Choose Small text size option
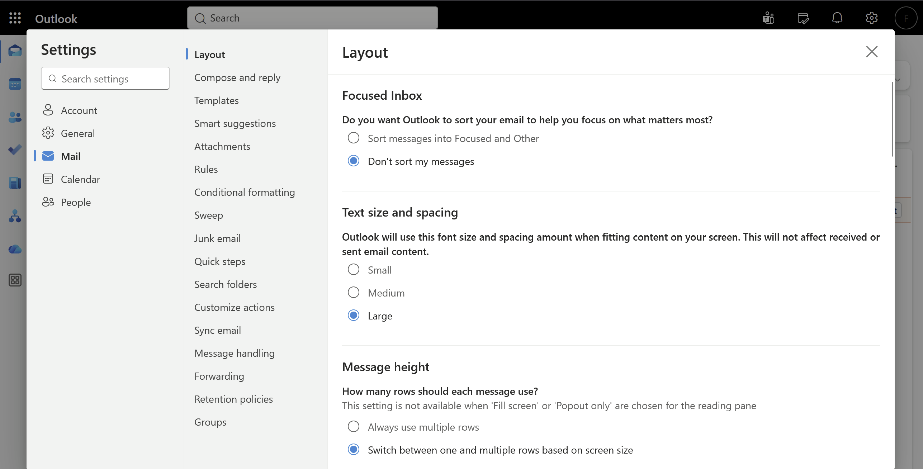Viewport: 923px width, 469px height. (x=354, y=270)
